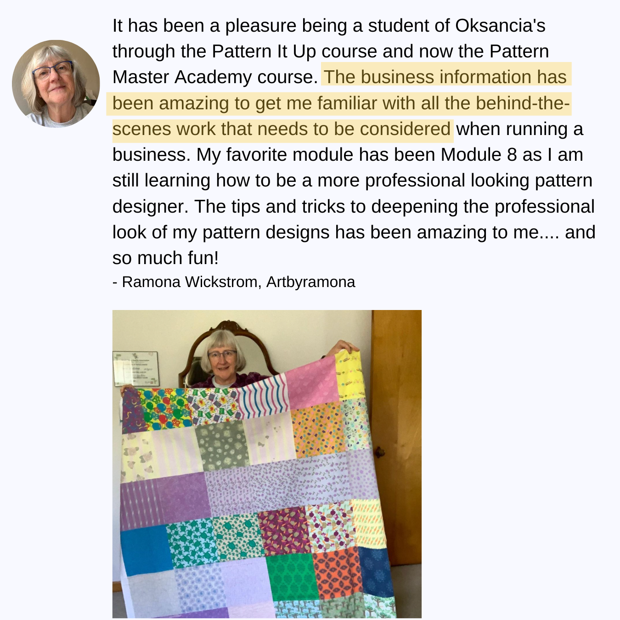Pick the yellow patch at quilt corner
Viewport: 620px width, 620px height.
(349, 375)
